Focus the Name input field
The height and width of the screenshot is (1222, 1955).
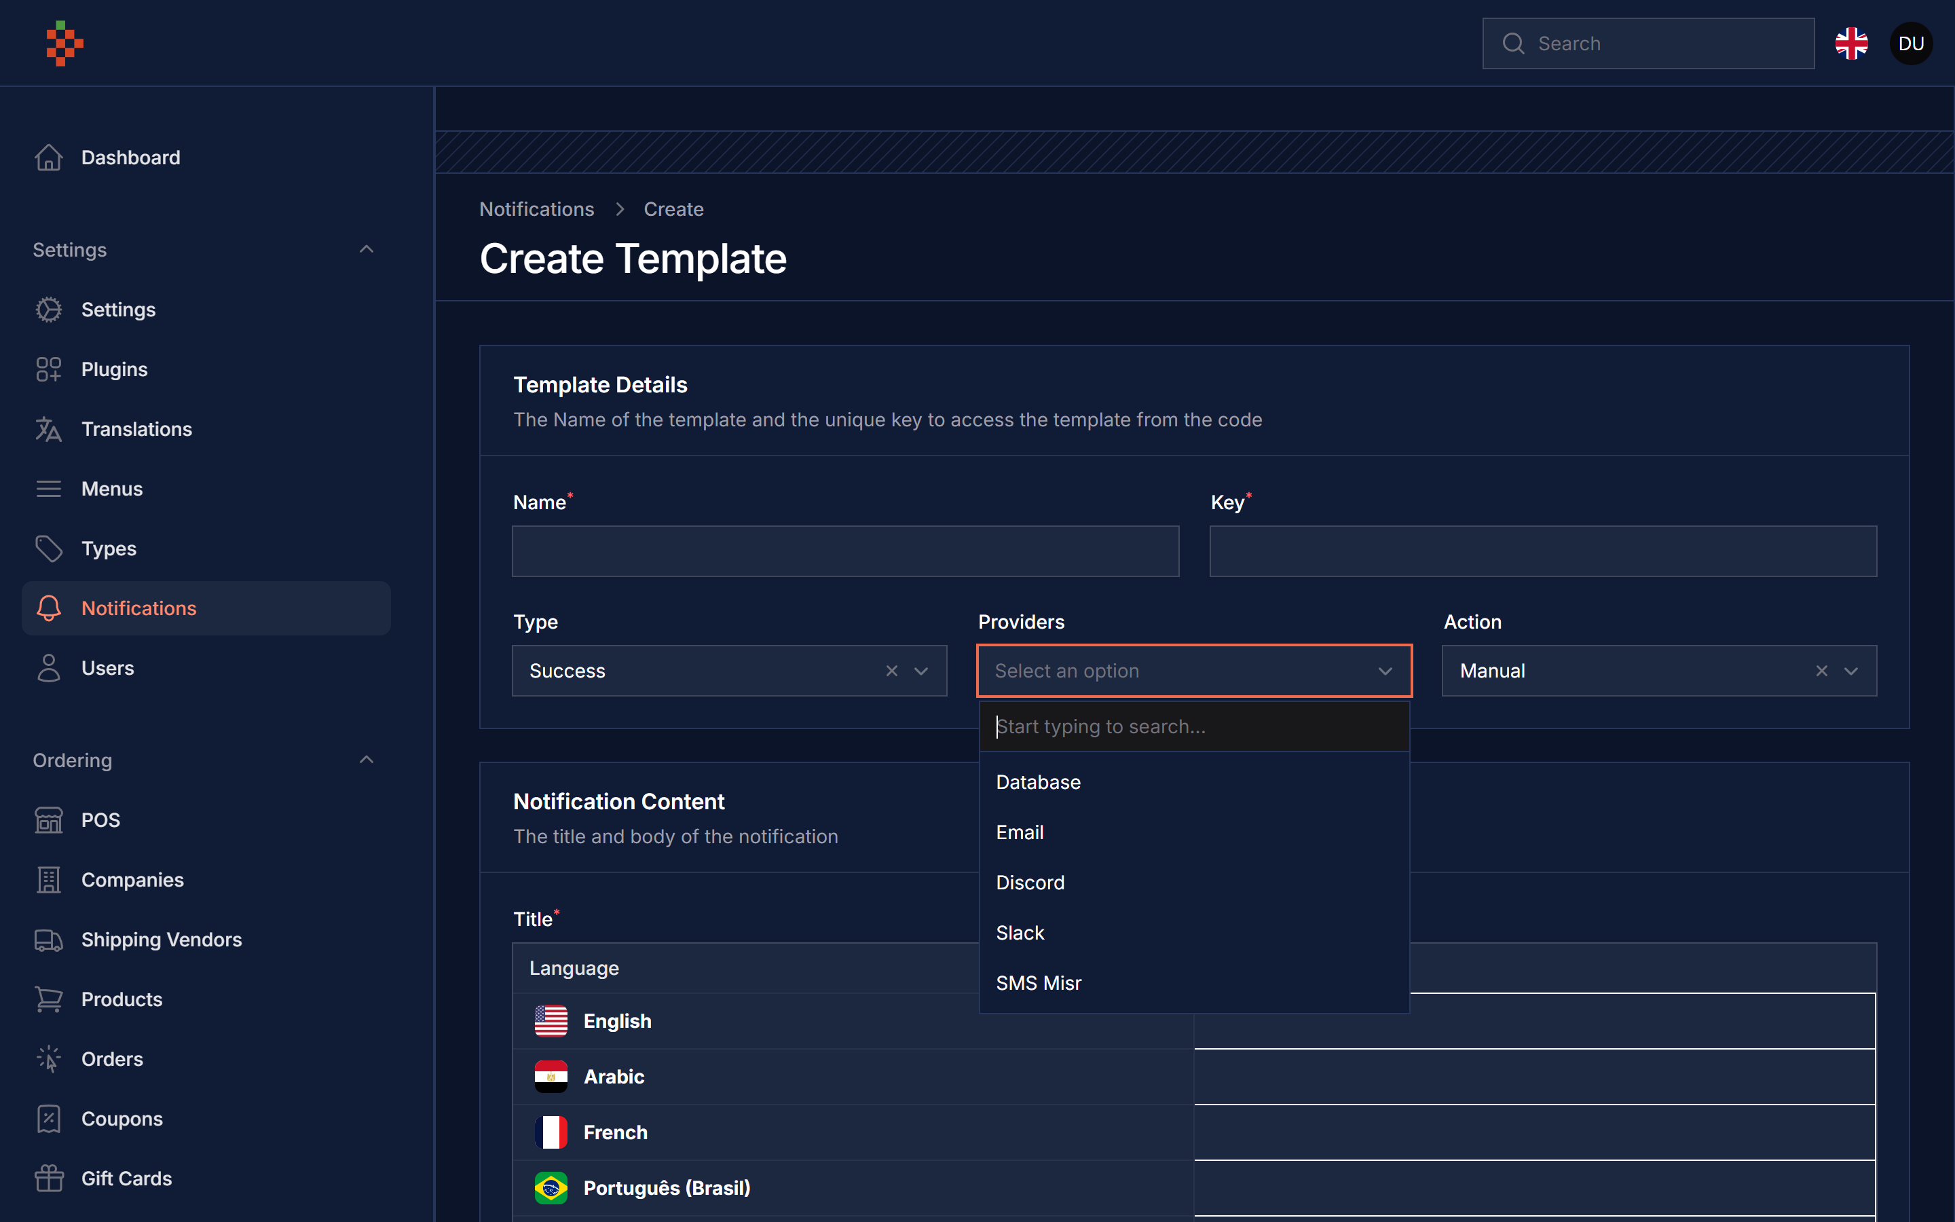pyautogui.click(x=845, y=551)
